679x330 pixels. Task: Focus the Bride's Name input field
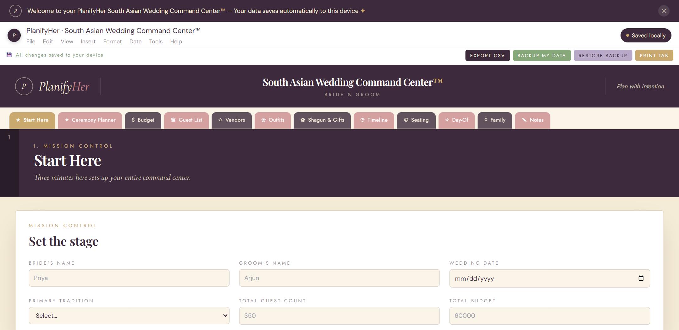pos(129,278)
